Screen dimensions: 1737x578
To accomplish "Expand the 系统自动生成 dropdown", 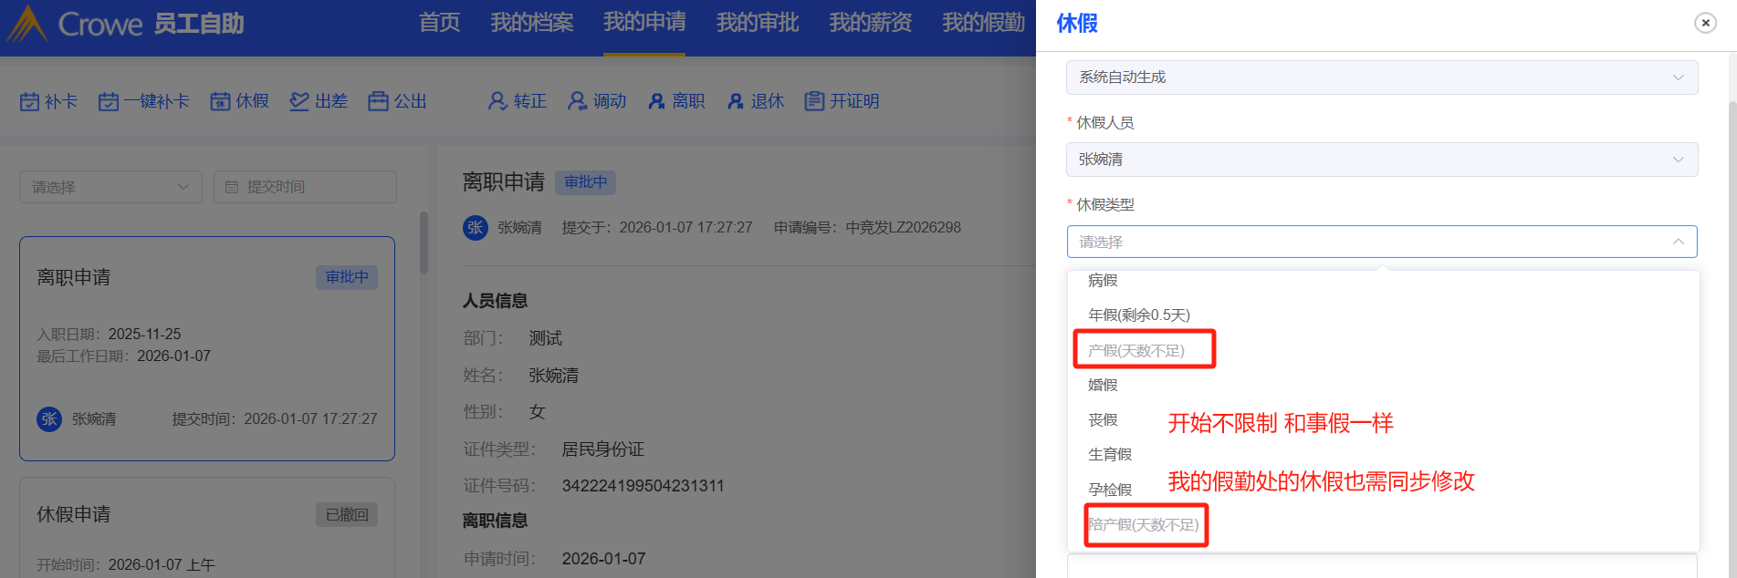I will [x=1382, y=77].
